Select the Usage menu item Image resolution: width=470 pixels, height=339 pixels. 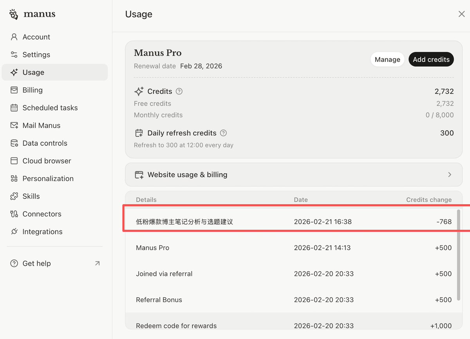[55, 72]
